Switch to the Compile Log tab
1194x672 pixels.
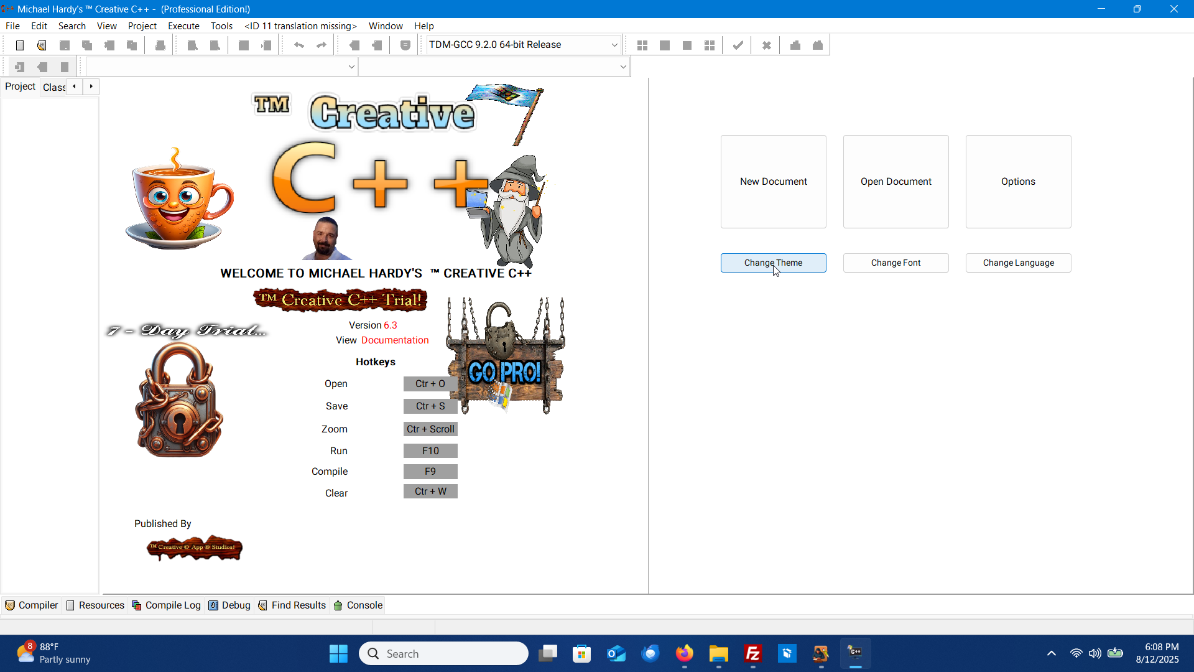[x=166, y=605]
